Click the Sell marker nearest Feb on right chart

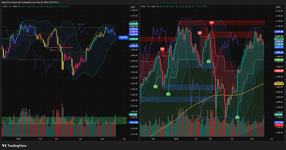pos(200,33)
